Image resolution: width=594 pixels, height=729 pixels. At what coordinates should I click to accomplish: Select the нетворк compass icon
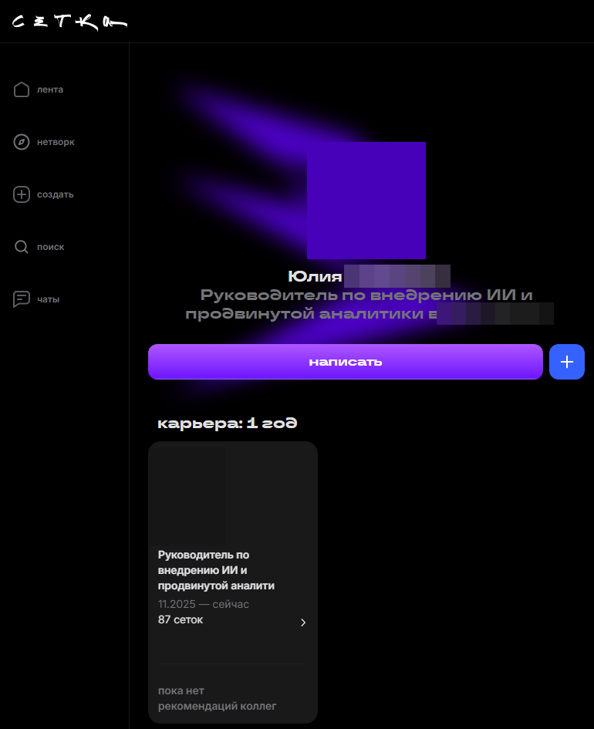pyautogui.click(x=22, y=142)
